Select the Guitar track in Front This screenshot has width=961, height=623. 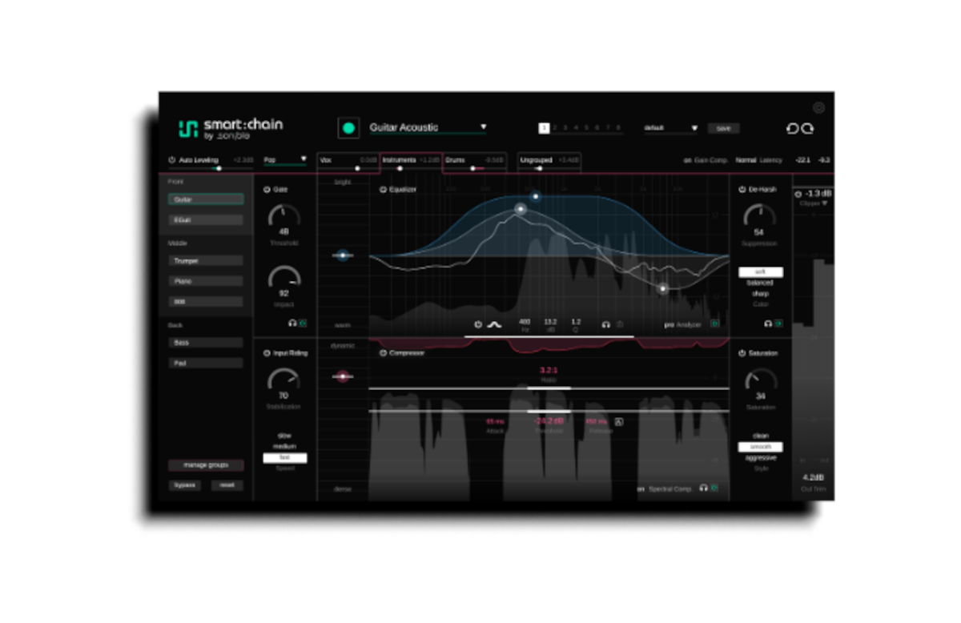point(206,199)
